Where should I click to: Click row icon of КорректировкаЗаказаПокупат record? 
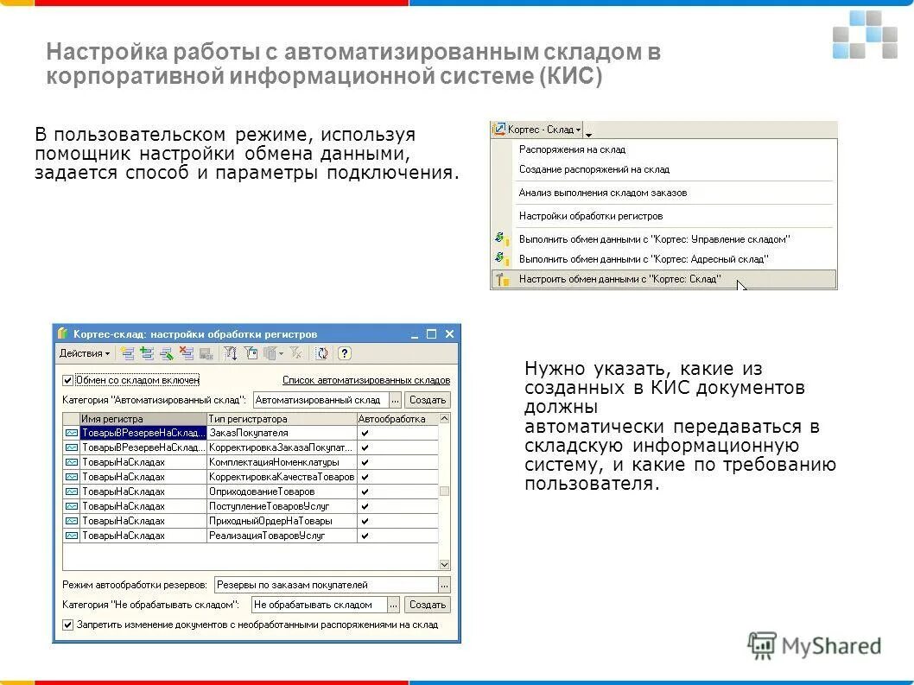pos(71,447)
